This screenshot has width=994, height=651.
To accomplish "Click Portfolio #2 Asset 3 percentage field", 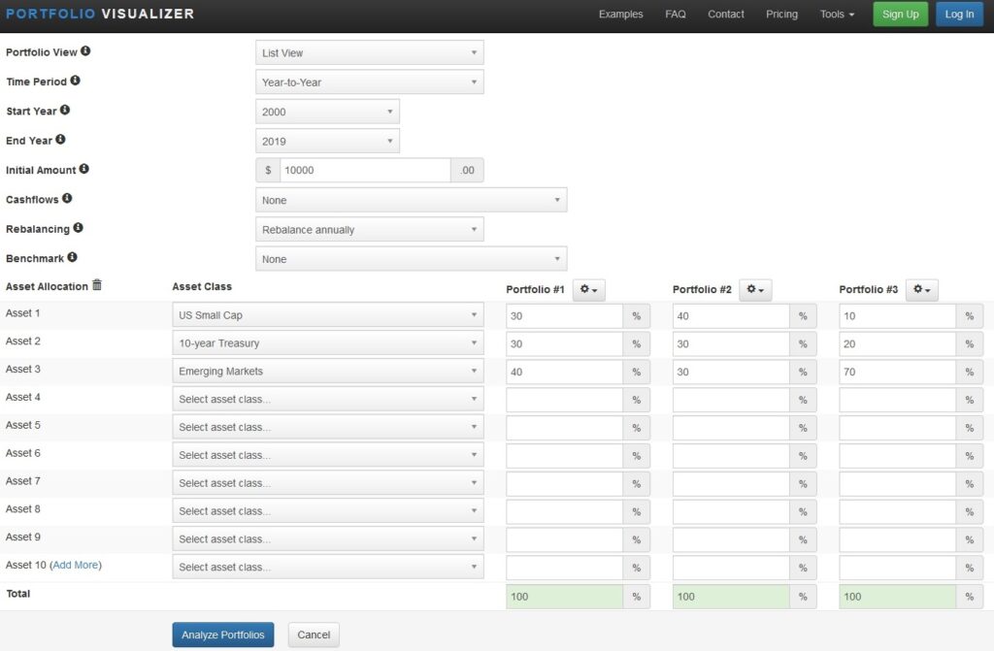I will [x=731, y=372].
